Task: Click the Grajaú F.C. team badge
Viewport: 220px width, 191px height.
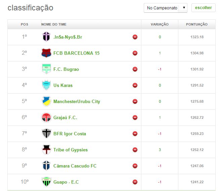Action: [x=46, y=117]
